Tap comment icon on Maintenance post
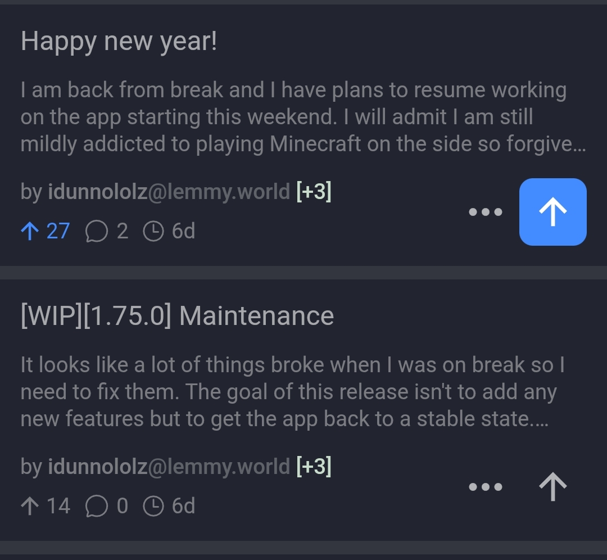The image size is (607, 560). coord(96,506)
